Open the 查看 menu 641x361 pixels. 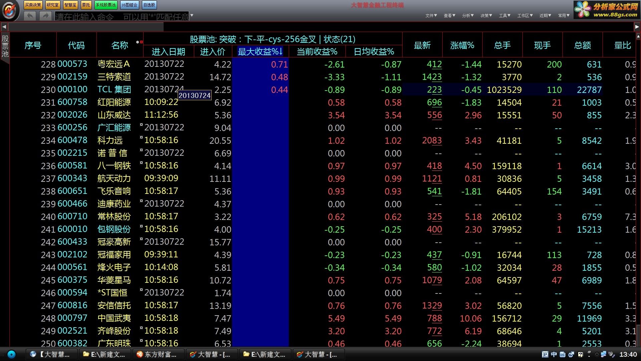point(449,15)
